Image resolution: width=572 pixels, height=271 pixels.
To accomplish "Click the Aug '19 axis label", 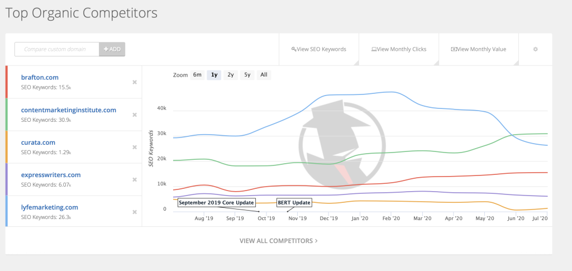I will (204, 218).
